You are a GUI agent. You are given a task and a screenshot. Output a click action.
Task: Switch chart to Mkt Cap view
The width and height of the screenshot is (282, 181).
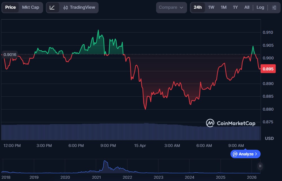31,8
